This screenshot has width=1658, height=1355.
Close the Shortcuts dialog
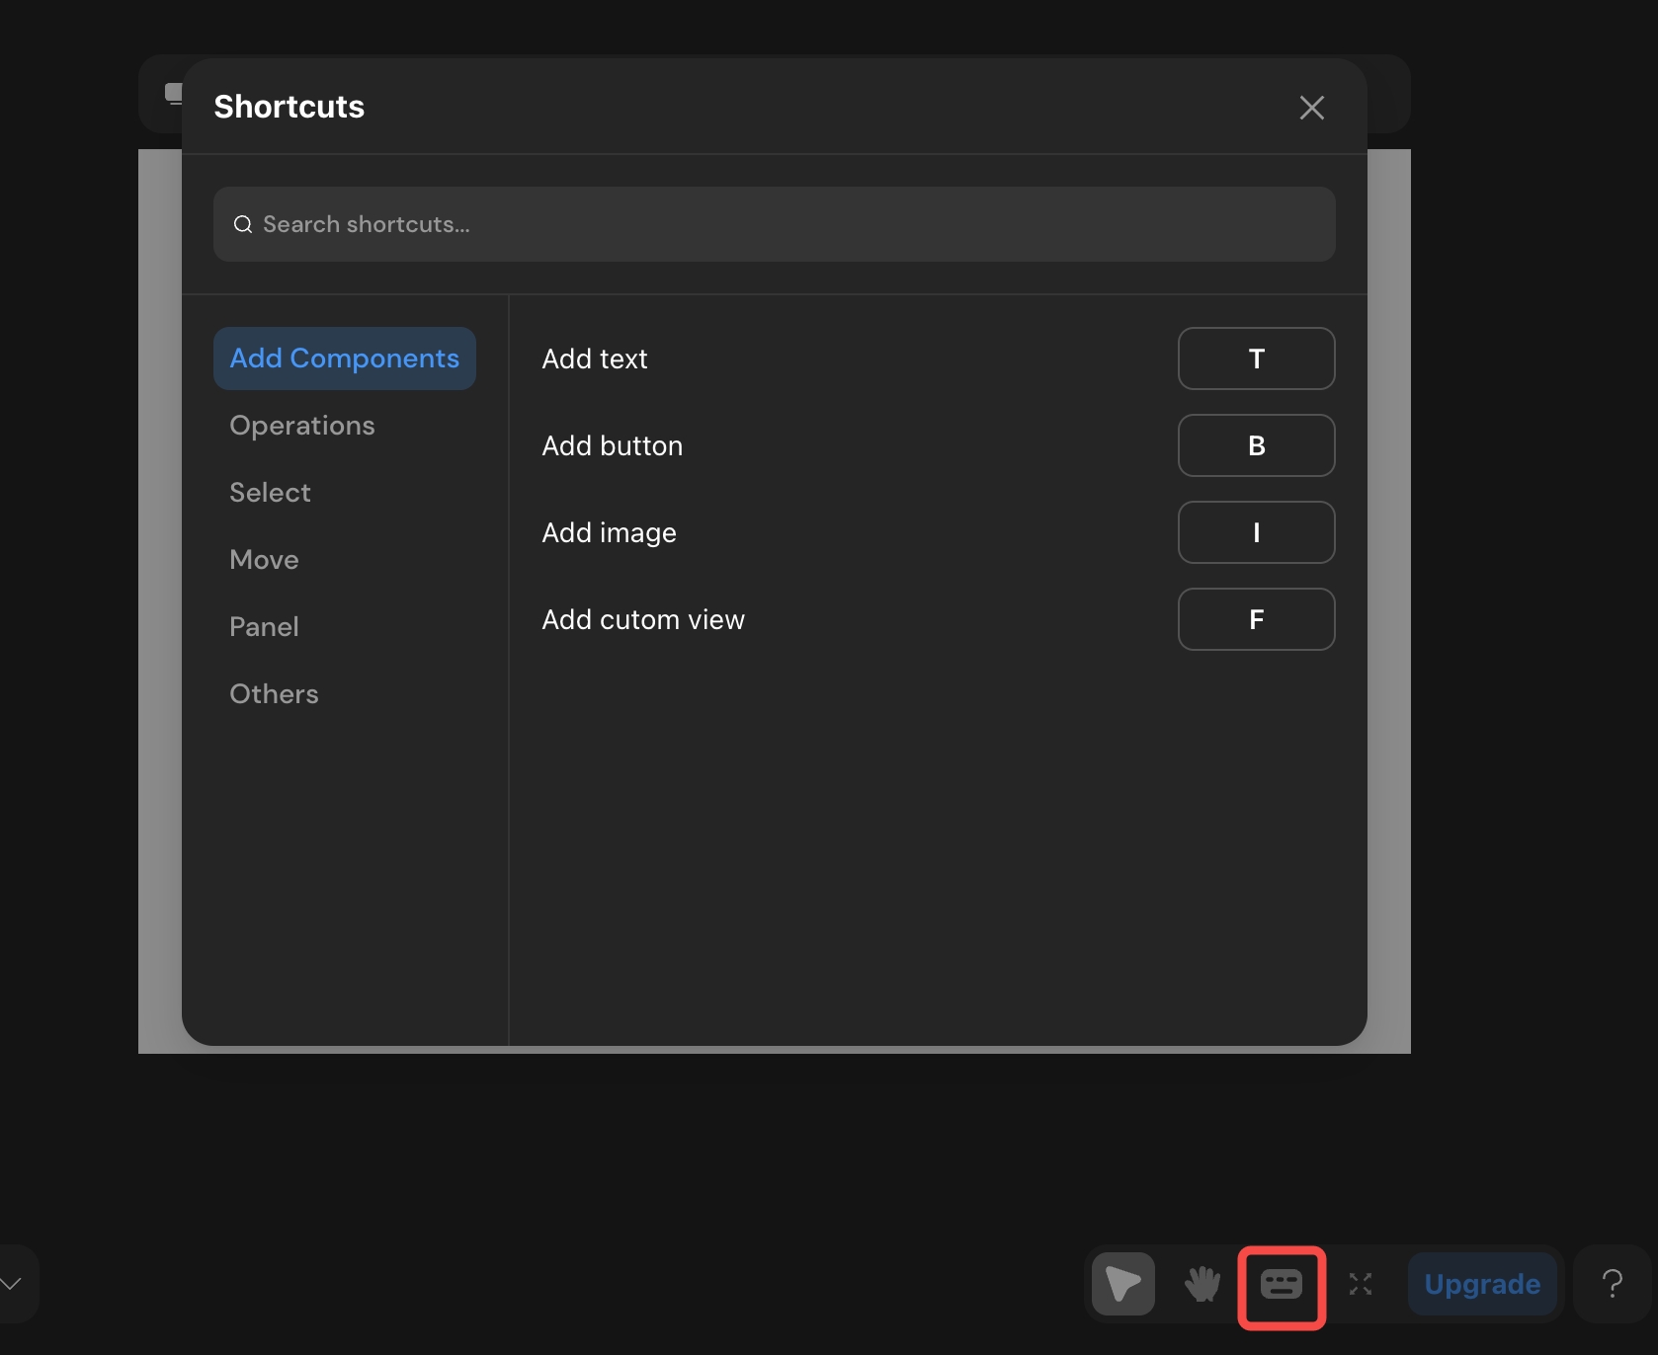[x=1311, y=108]
